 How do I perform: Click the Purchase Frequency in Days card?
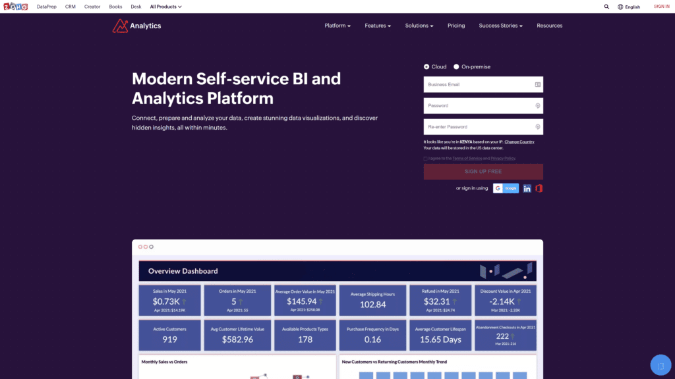point(372,335)
